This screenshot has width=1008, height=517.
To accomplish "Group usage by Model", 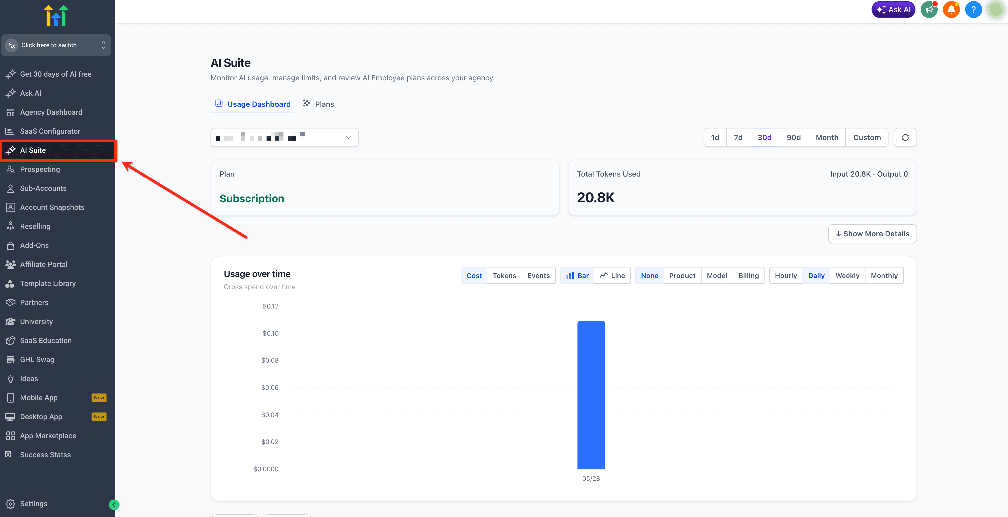I will coord(717,276).
